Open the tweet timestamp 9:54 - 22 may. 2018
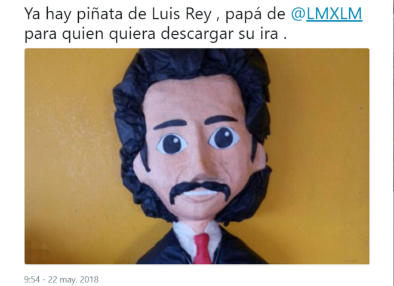394x286 pixels. coord(61,279)
